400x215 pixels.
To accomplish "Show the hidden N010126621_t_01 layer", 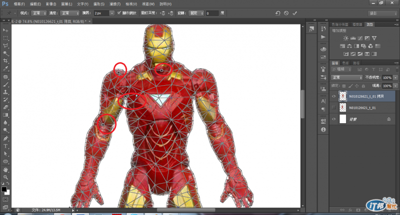I will (x=334, y=107).
